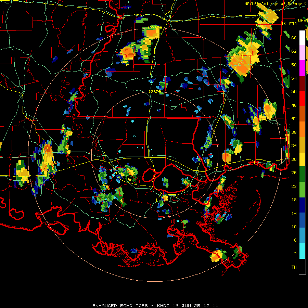This screenshot has width=308, height=308.
Task: Click the '10' legend value
Action: [x=294, y=227]
